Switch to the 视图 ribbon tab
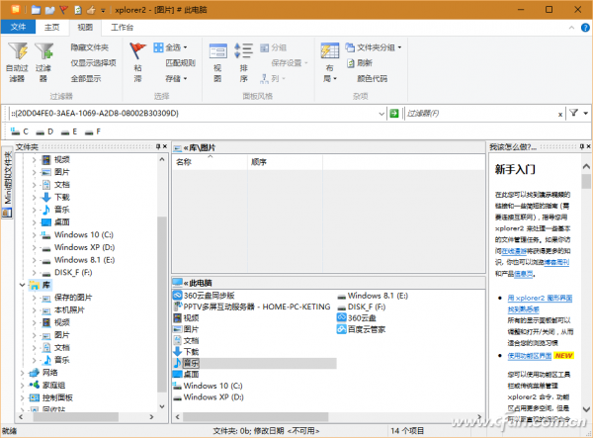 (85, 27)
